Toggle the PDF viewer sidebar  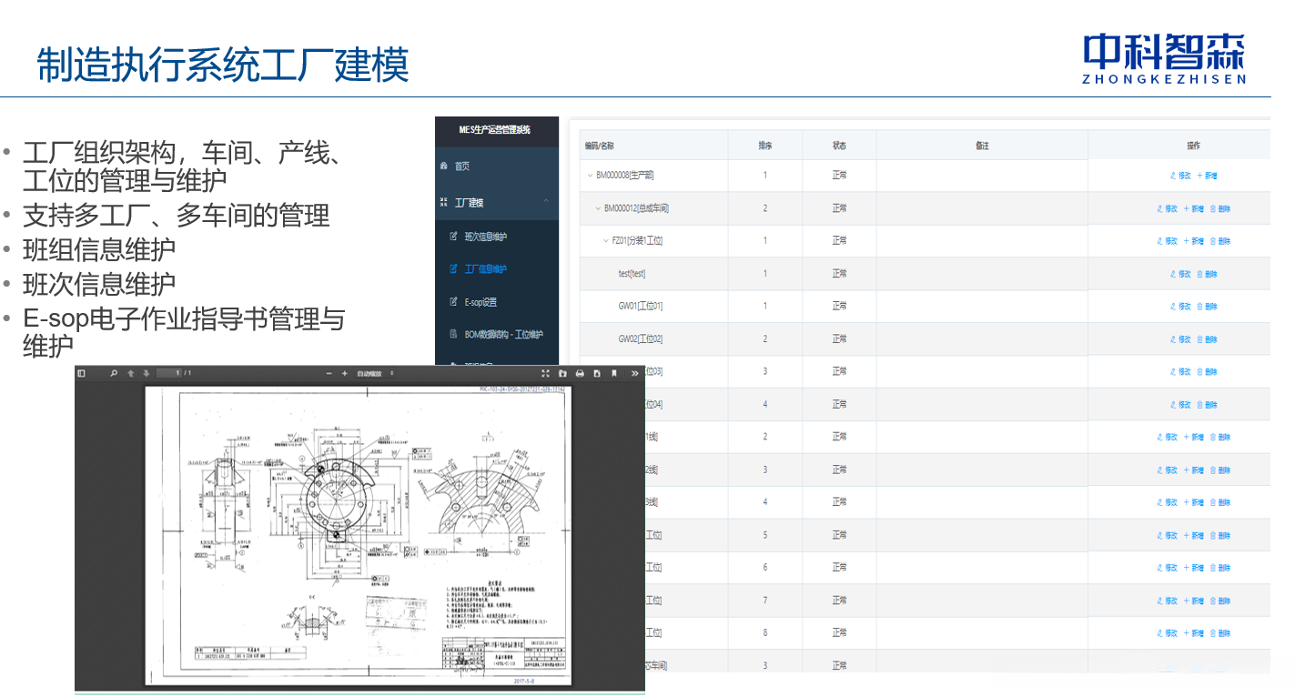[81, 373]
